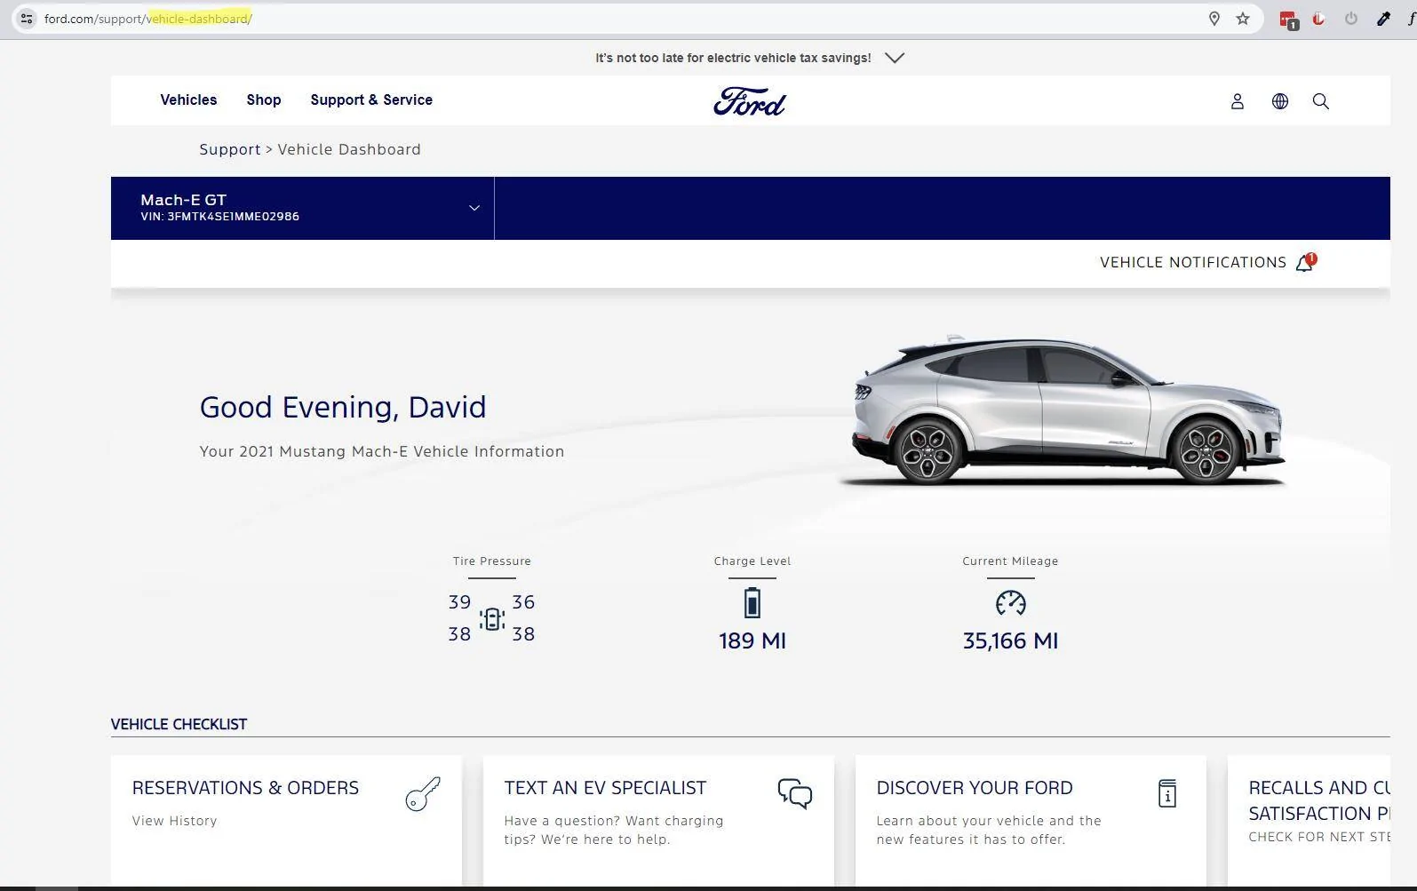Open the red calendar browser extension
The image size is (1417, 891).
[x=1288, y=20]
